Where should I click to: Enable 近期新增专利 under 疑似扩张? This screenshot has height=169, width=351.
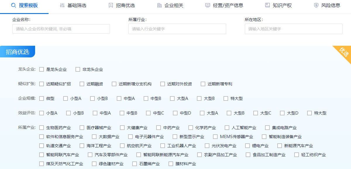pos(203,84)
